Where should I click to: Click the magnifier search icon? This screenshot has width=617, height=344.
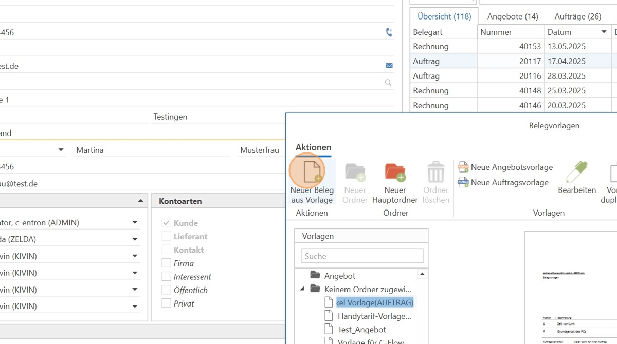pos(388,83)
